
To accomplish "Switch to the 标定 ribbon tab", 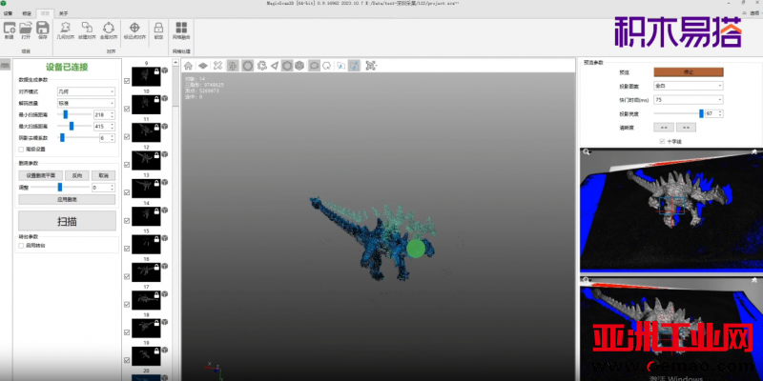I will (x=27, y=13).
